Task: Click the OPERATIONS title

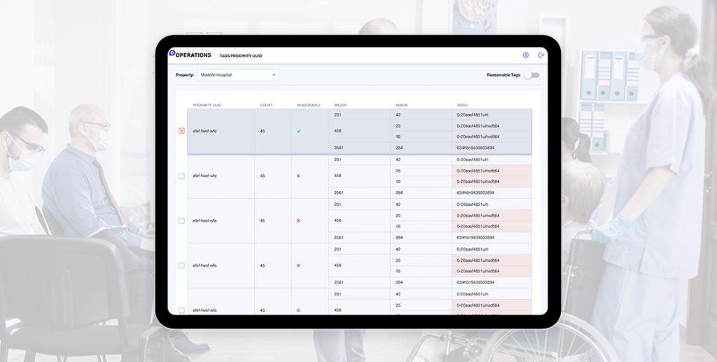Action: click(x=193, y=55)
